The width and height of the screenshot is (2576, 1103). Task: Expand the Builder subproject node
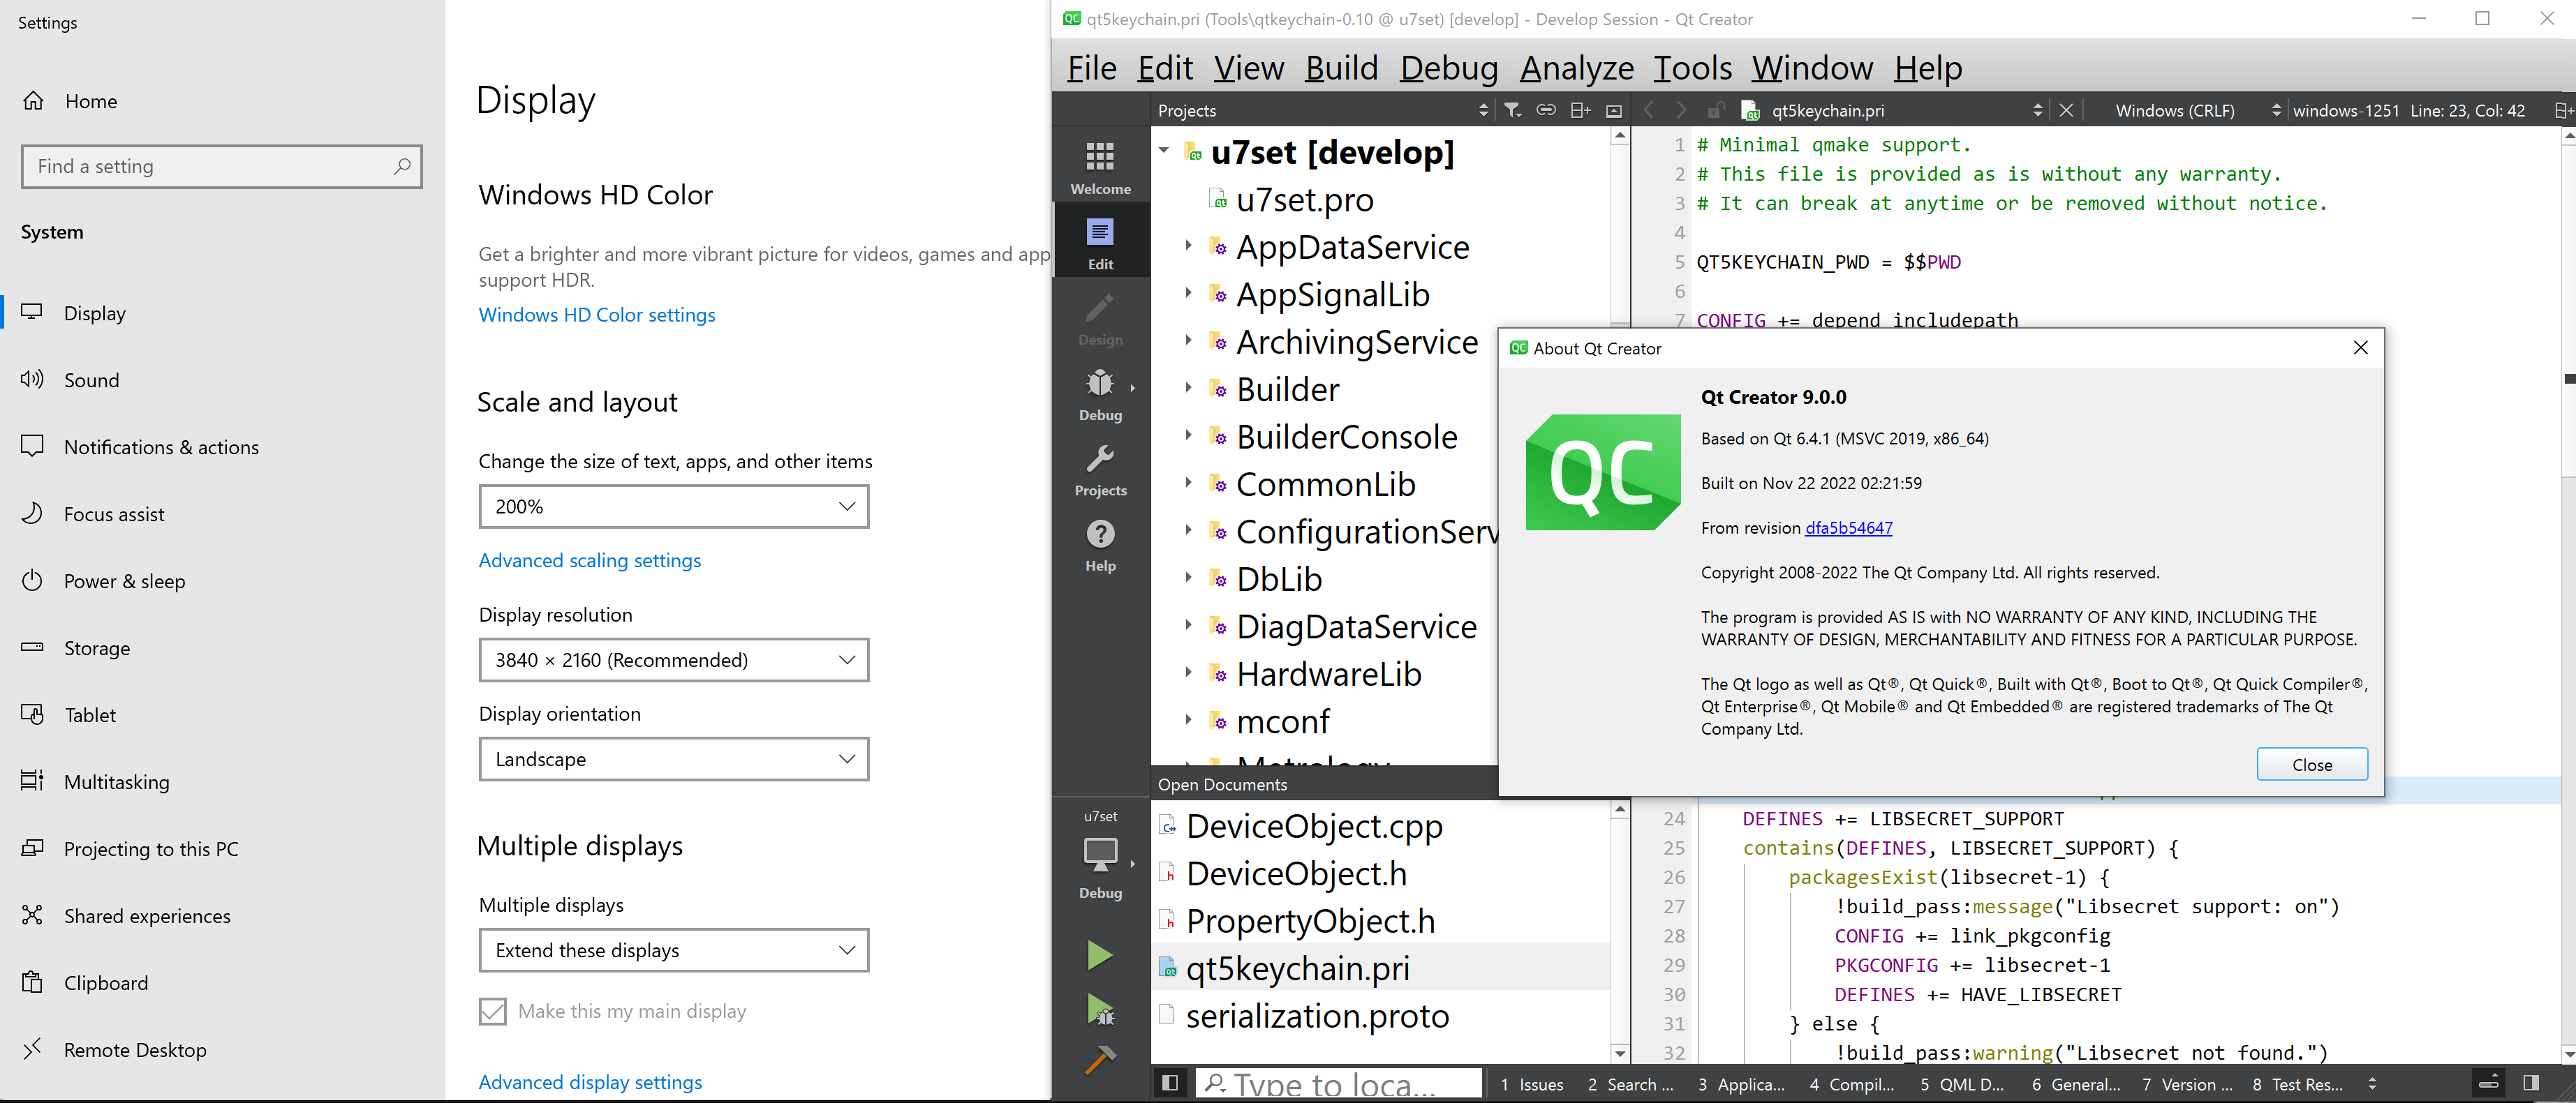(x=1188, y=388)
